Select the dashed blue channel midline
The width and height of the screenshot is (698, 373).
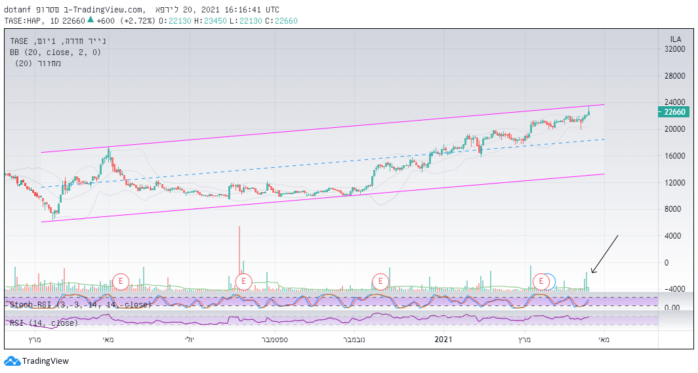pos(322,163)
